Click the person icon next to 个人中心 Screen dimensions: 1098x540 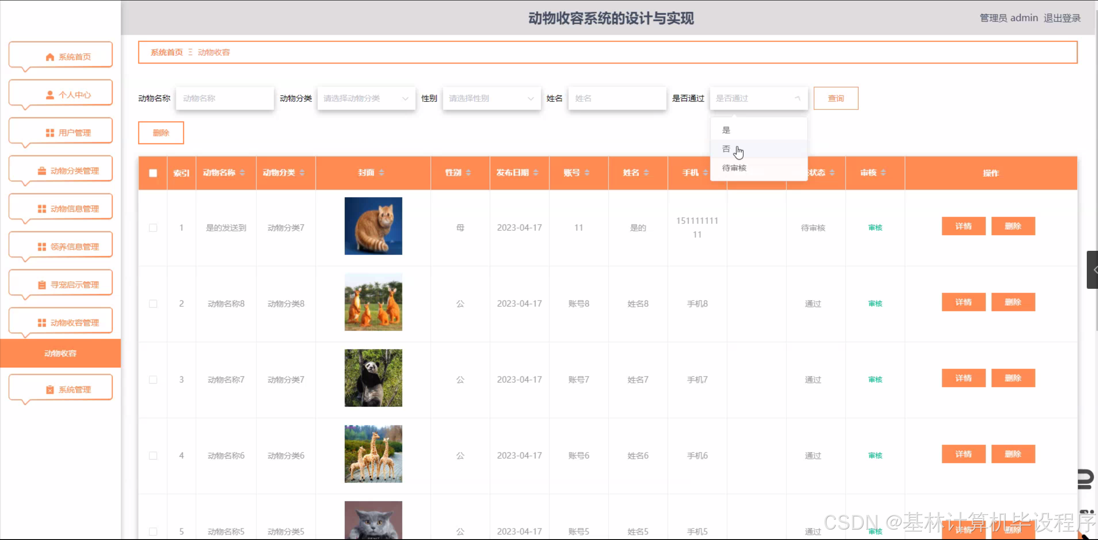50,95
